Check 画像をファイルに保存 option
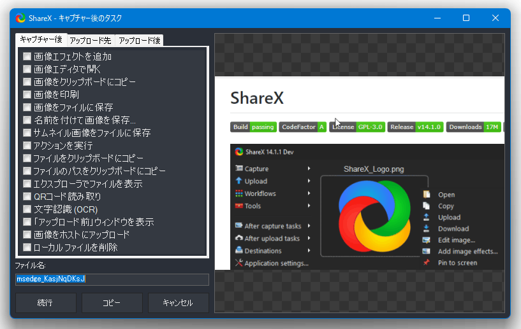The height and width of the screenshot is (329, 521). click(27, 107)
